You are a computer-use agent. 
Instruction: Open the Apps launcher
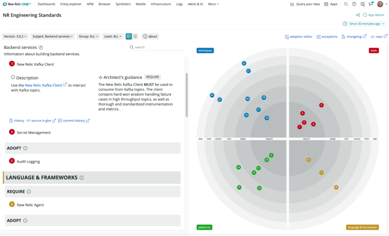pyautogui.click(x=331, y=4)
